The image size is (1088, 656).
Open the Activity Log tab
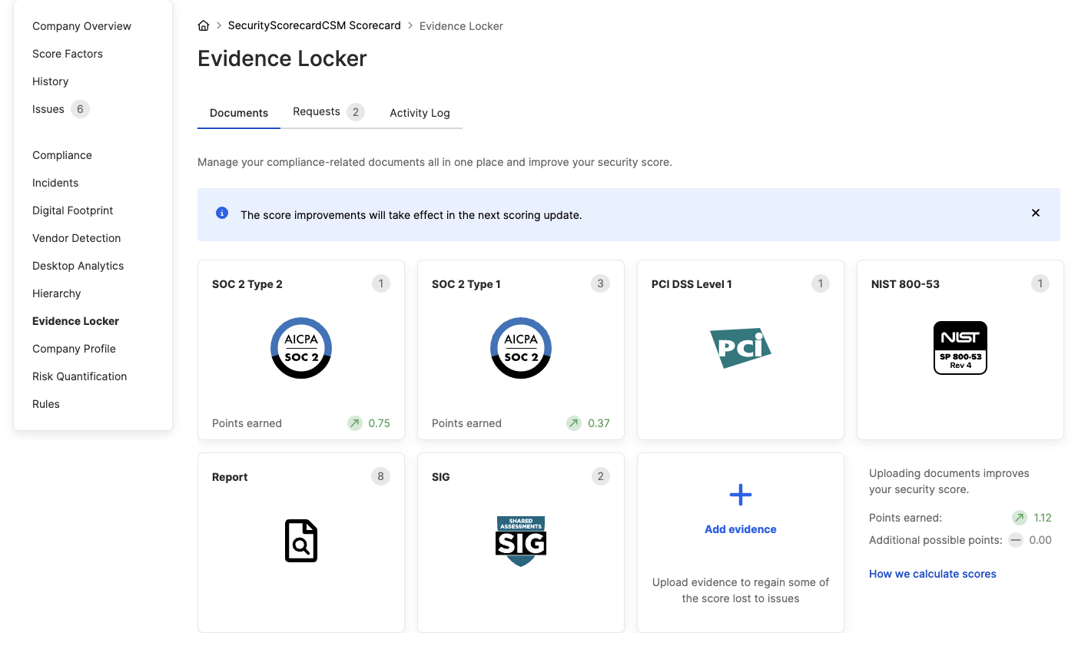(420, 112)
